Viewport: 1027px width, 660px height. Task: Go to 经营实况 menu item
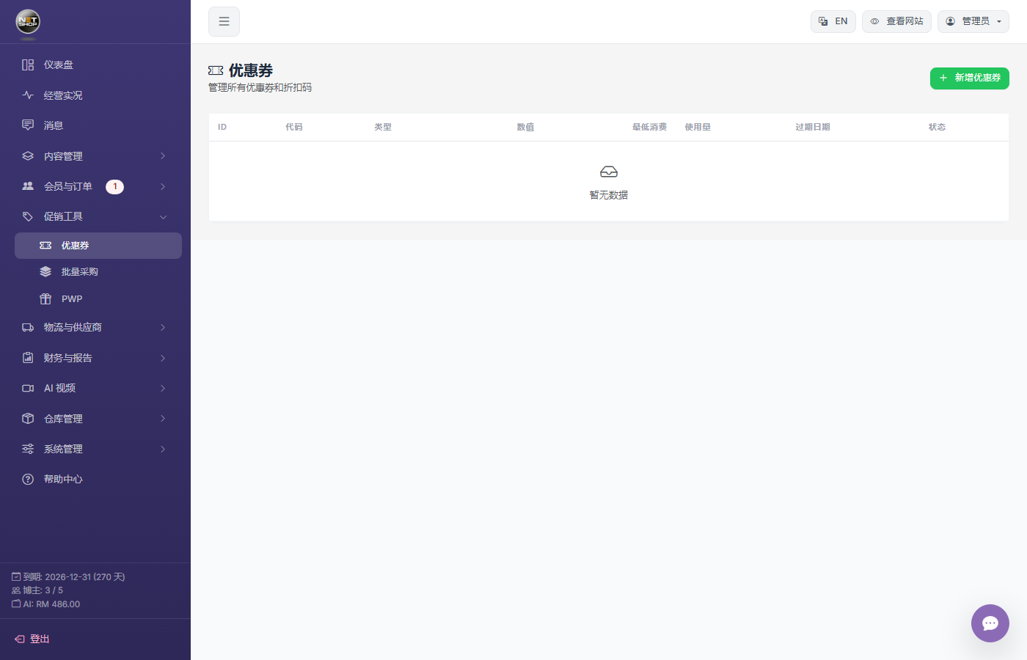tap(98, 95)
